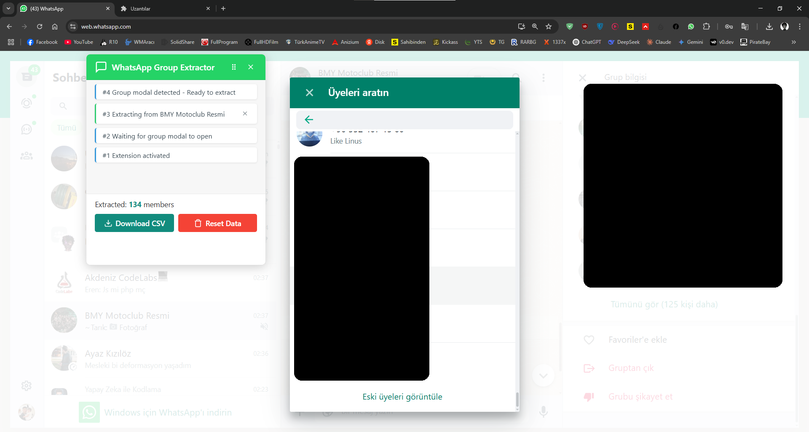Reload the page
This screenshot has height=432, width=809.
pyautogui.click(x=40, y=27)
